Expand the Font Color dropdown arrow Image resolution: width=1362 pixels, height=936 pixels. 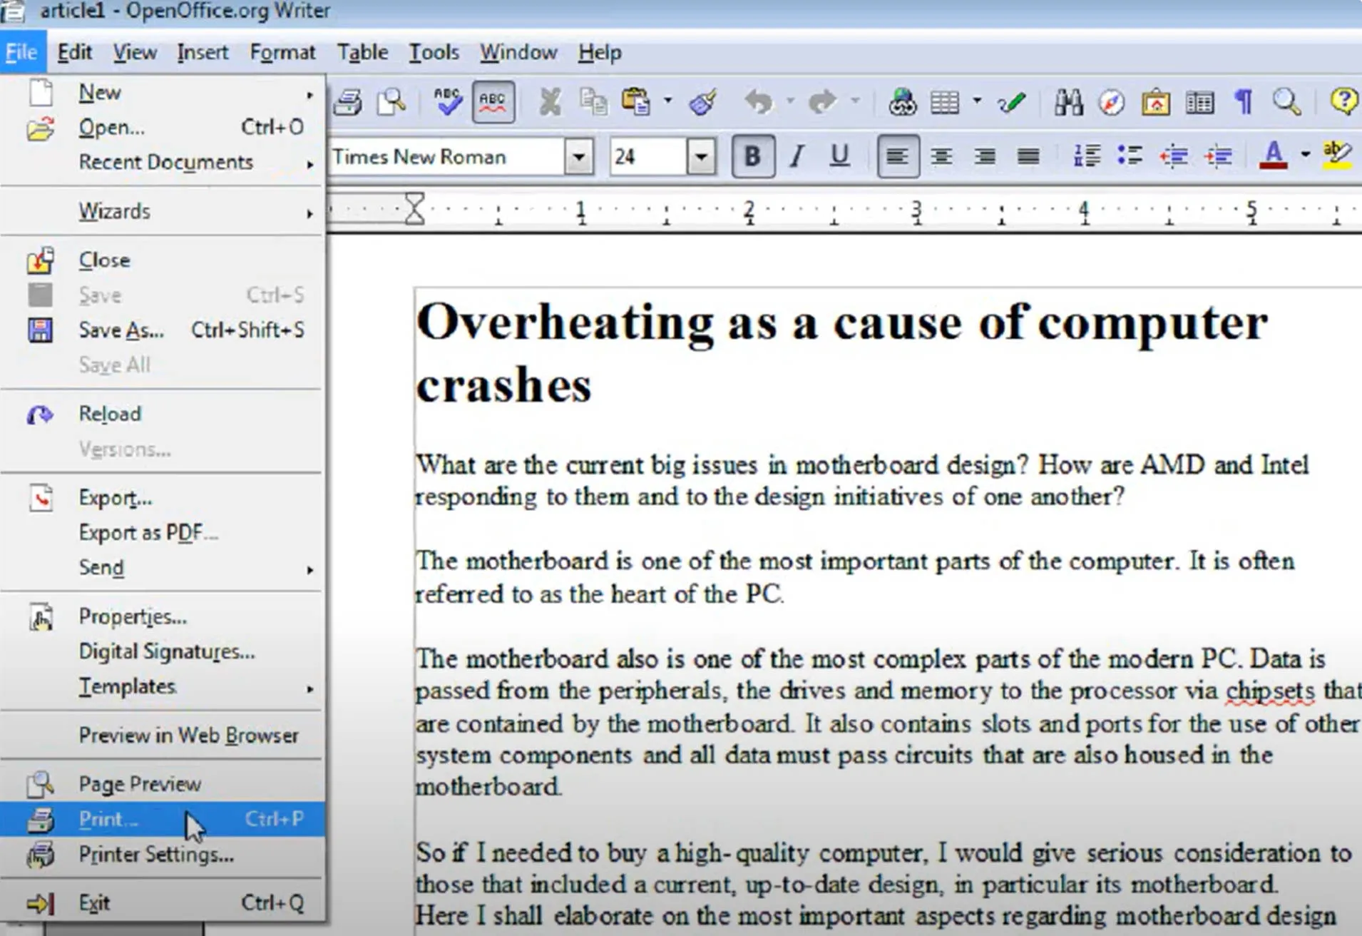pos(1305,154)
